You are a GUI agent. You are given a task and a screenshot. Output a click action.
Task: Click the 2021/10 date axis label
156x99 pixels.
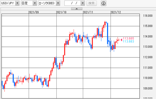61,12
